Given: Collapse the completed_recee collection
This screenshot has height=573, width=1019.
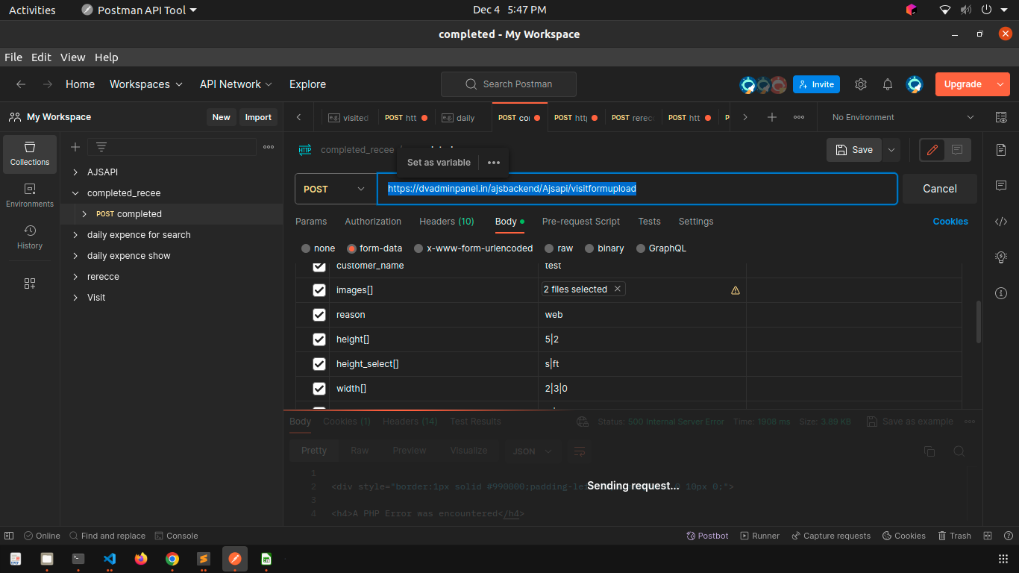Looking at the screenshot, I should pos(75,193).
